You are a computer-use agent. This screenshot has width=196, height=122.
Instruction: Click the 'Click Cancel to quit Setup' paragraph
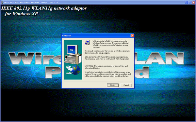click(x=107, y=58)
